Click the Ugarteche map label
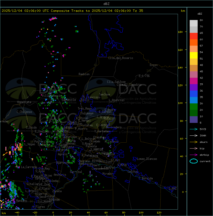Image resolution: width=213 pixels, height=216 pixels. pos(63,163)
